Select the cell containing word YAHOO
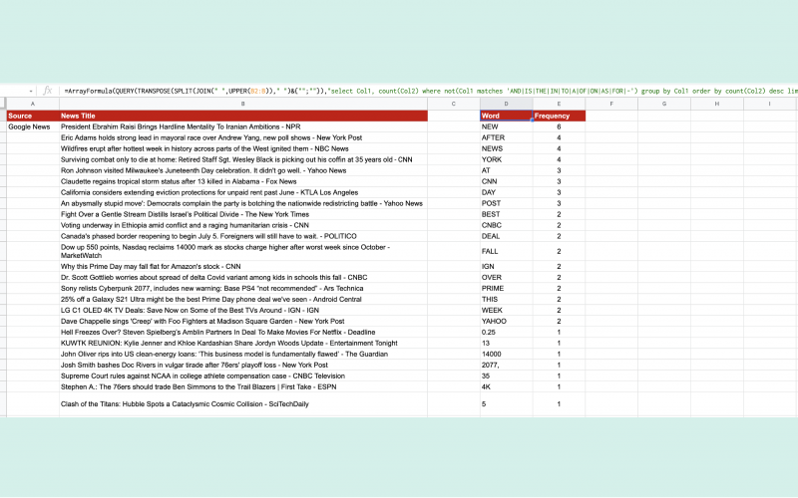Screen dimensions: 798x498 [x=506, y=321]
